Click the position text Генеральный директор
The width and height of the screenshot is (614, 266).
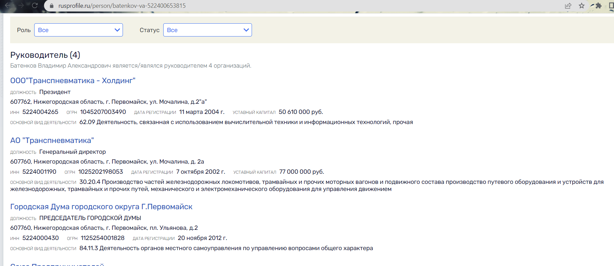tap(72, 152)
